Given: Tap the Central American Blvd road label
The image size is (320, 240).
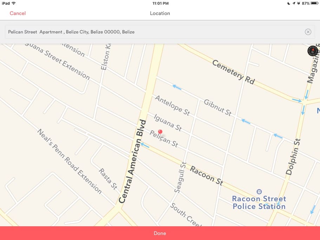Looking at the screenshot, I should 132,161.
